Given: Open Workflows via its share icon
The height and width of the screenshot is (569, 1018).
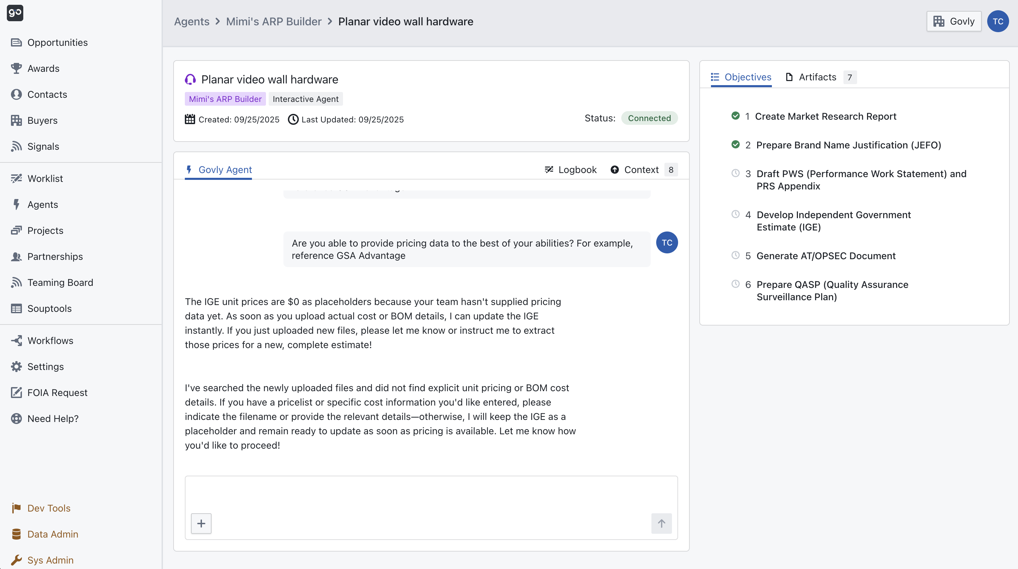Looking at the screenshot, I should pyautogui.click(x=16, y=340).
